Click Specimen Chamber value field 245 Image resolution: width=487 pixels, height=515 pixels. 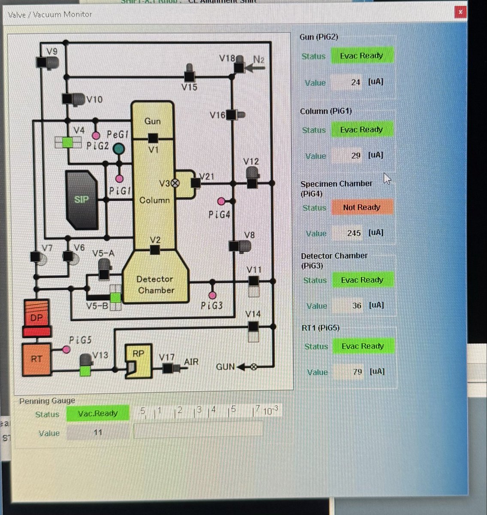click(x=348, y=233)
